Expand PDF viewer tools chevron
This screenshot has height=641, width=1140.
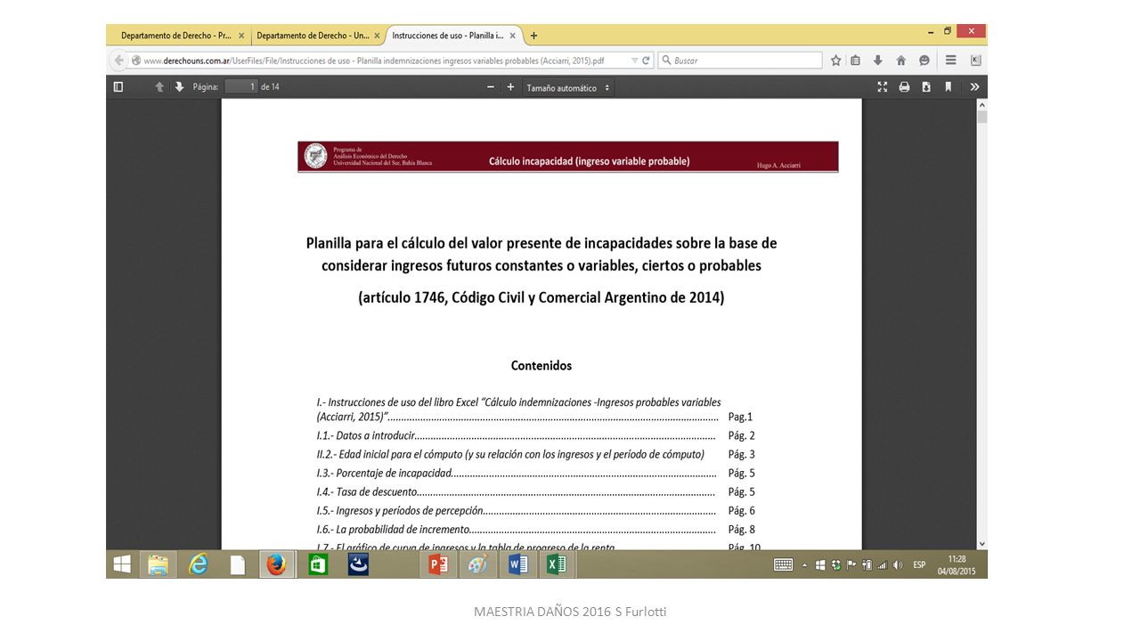[974, 87]
